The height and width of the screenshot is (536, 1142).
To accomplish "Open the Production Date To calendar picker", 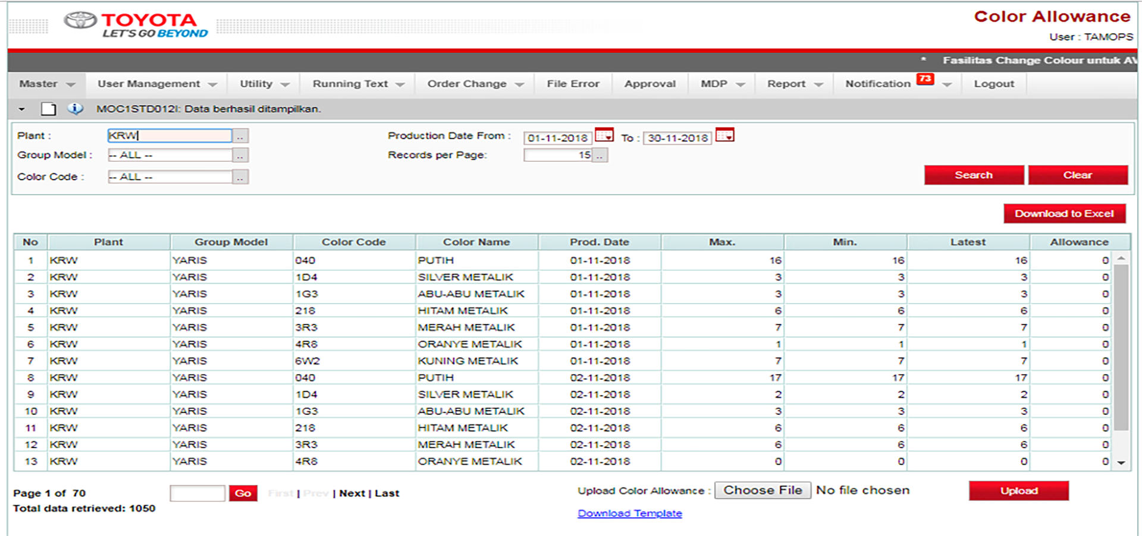I will (724, 135).
